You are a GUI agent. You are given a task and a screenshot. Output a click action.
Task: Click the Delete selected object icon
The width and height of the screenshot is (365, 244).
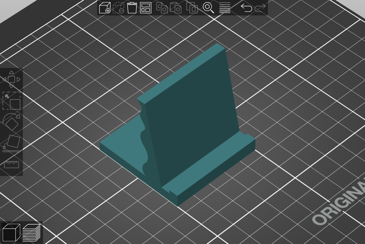click(118, 8)
